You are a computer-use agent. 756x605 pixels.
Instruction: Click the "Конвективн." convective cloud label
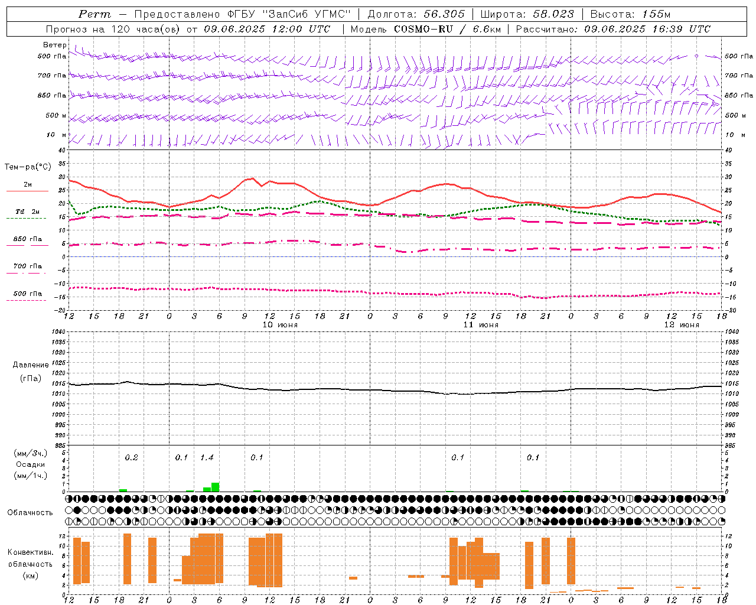tap(30, 552)
